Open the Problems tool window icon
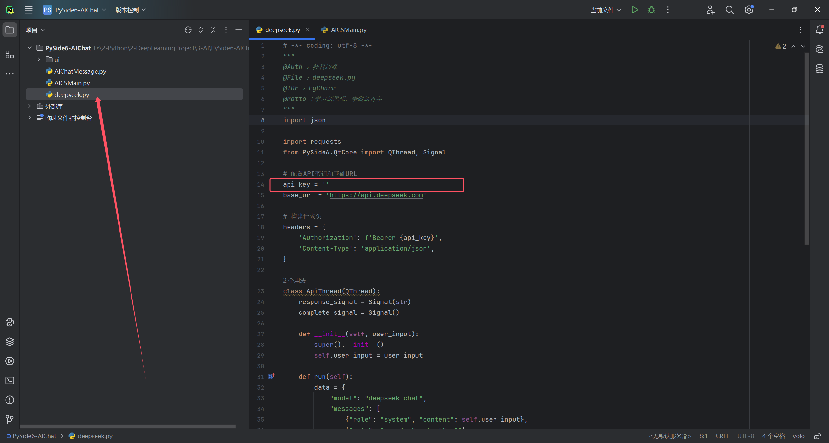Screen dimensions: 829x443 (x=10, y=400)
